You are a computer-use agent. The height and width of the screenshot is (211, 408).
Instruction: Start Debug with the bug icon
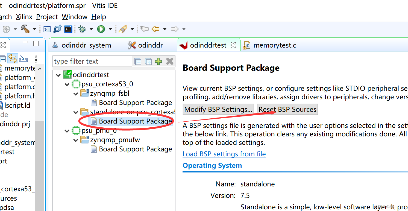[x=82, y=29]
